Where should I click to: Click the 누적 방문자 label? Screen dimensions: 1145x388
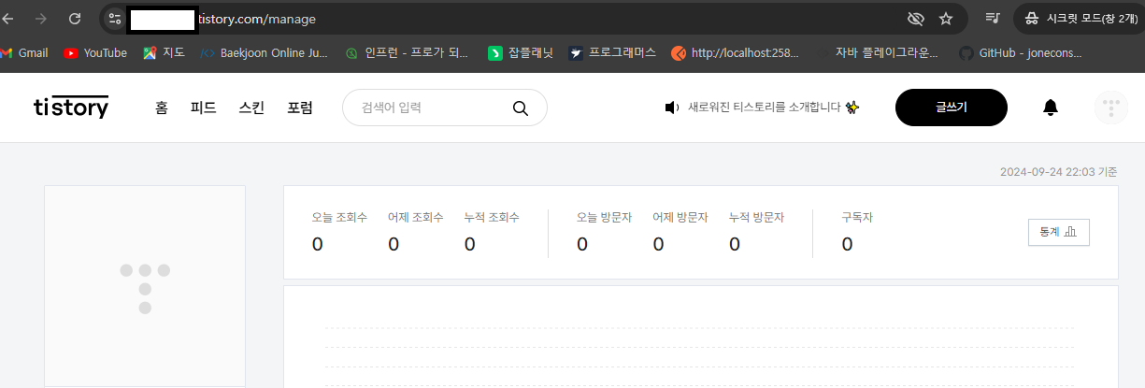coord(756,217)
